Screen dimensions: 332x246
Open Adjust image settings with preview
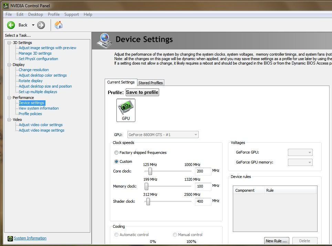[x=48, y=48]
